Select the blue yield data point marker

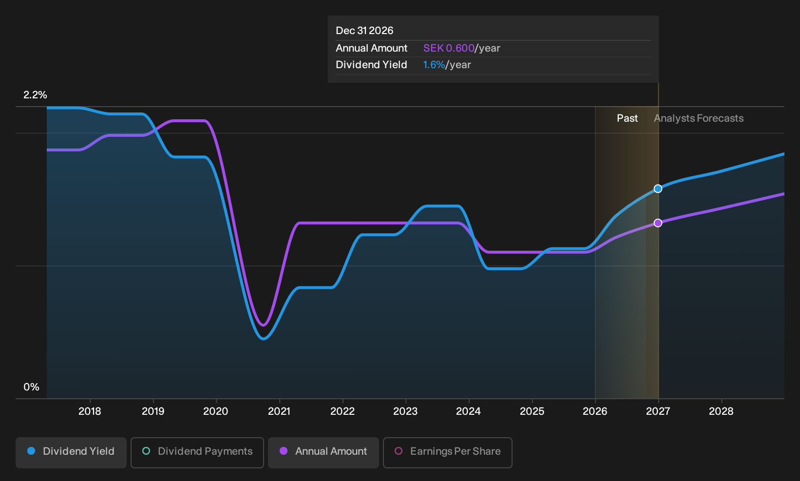658,188
